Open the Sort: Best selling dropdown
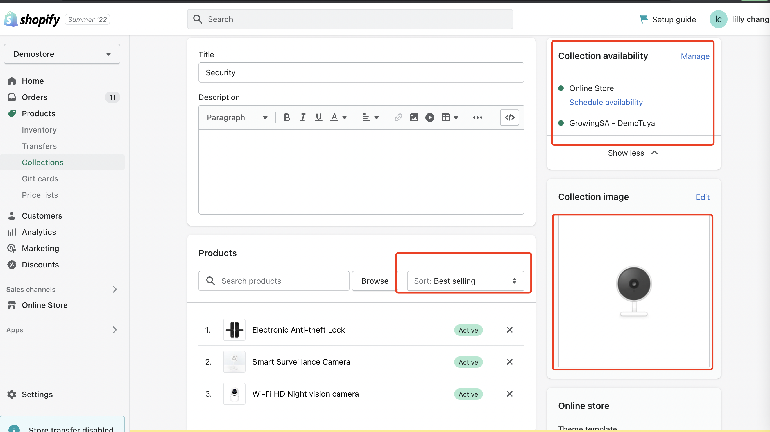Image resolution: width=770 pixels, height=432 pixels. [465, 281]
